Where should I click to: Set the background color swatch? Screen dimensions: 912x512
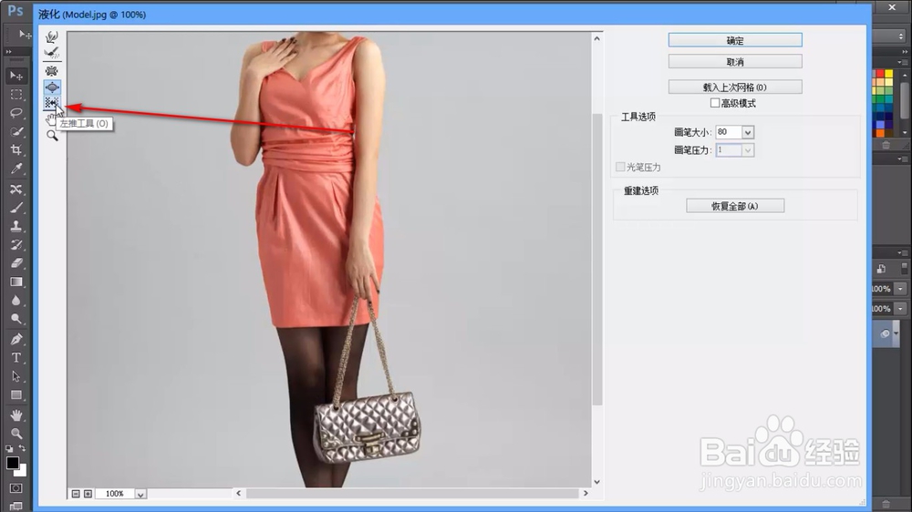(x=22, y=471)
